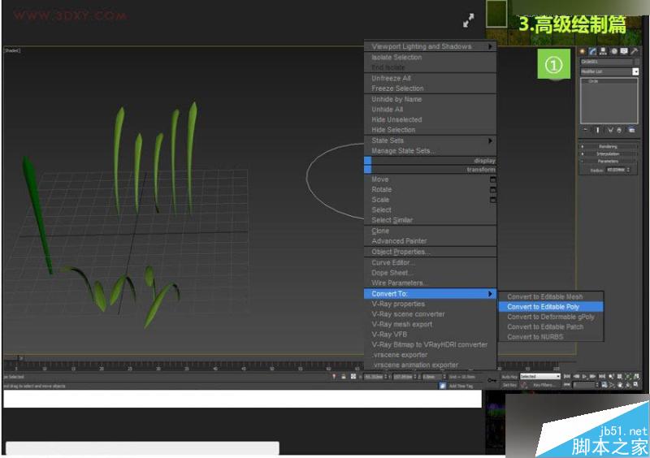Click the X coordinate field

(x=374, y=377)
